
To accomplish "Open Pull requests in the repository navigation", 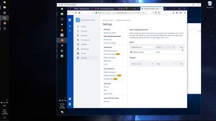I will point(85,40).
